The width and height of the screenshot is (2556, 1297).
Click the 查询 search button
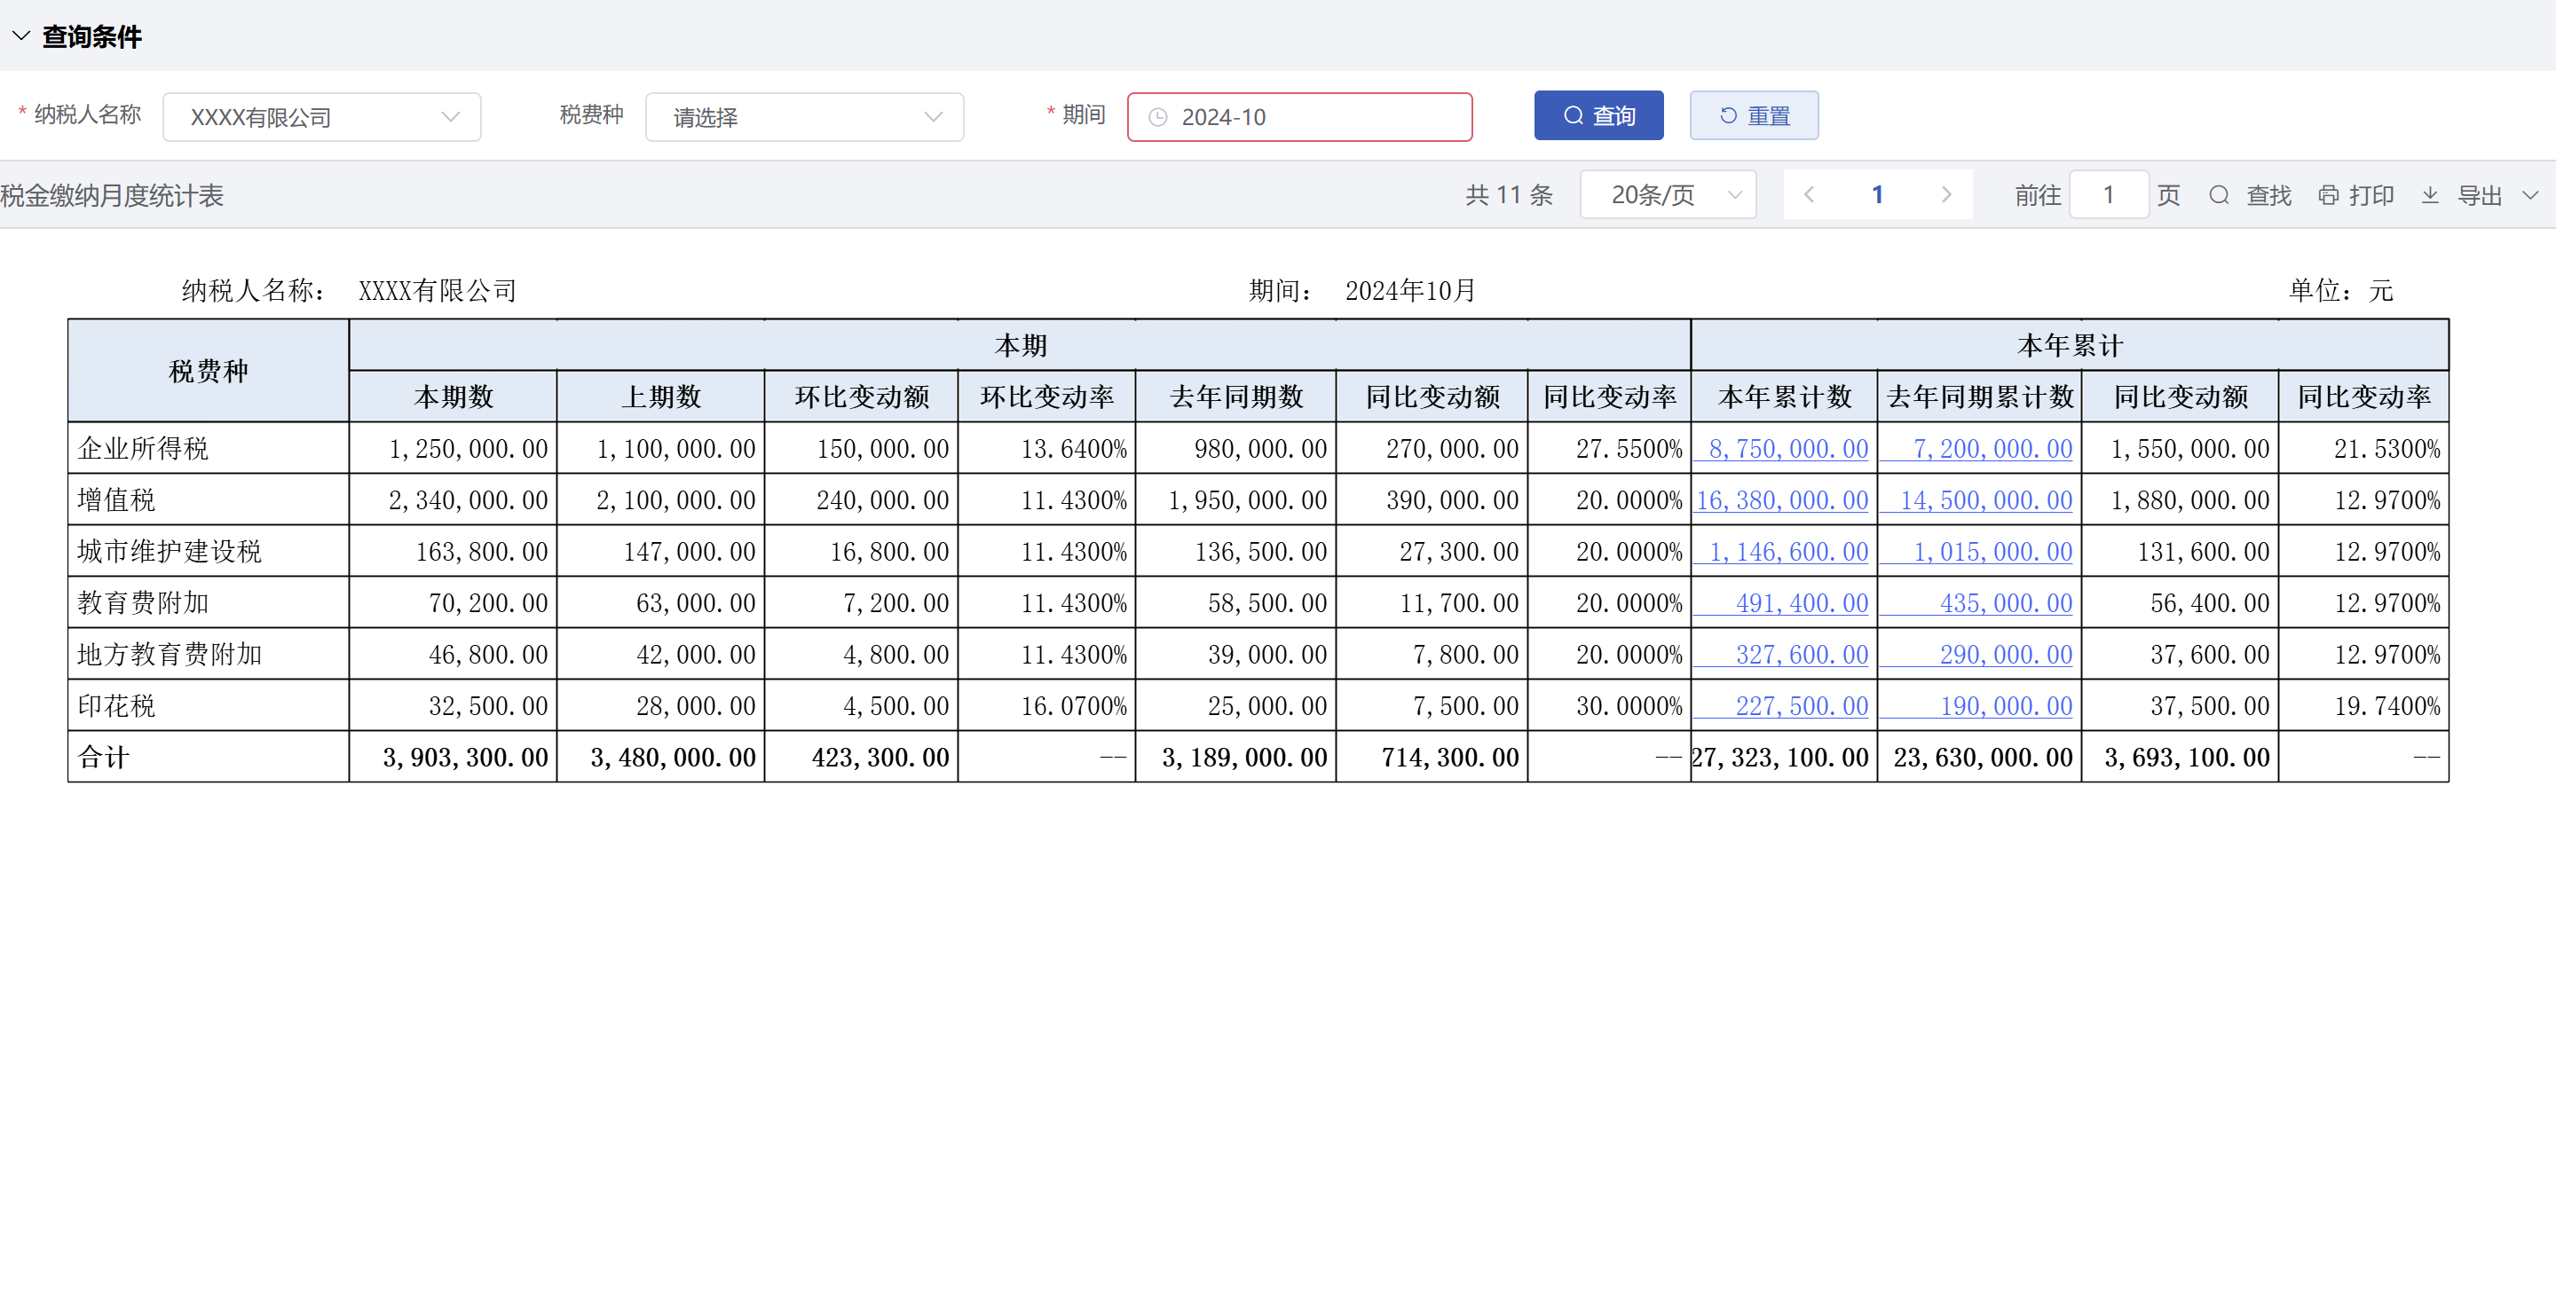pyautogui.click(x=1598, y=116)
